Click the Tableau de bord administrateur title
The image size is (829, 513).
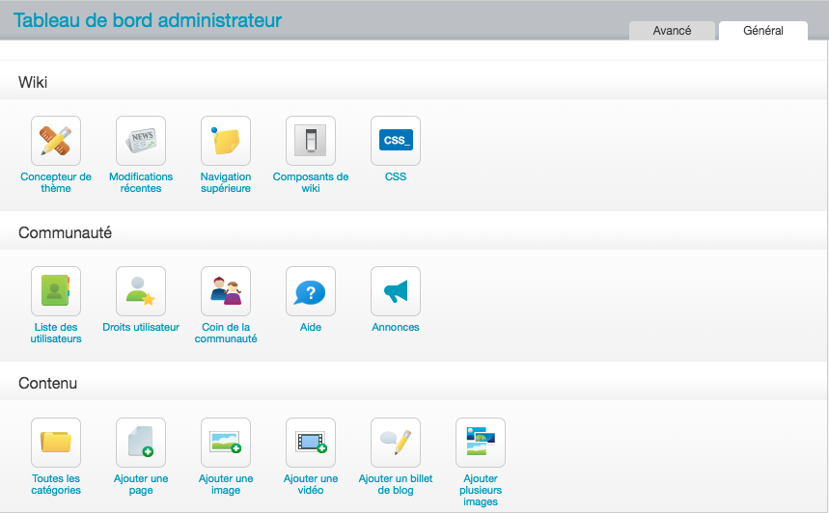coord(148,19)
